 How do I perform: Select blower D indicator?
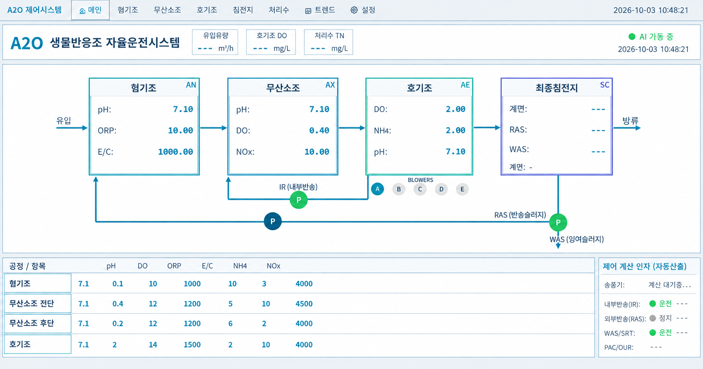pos(441,189)
